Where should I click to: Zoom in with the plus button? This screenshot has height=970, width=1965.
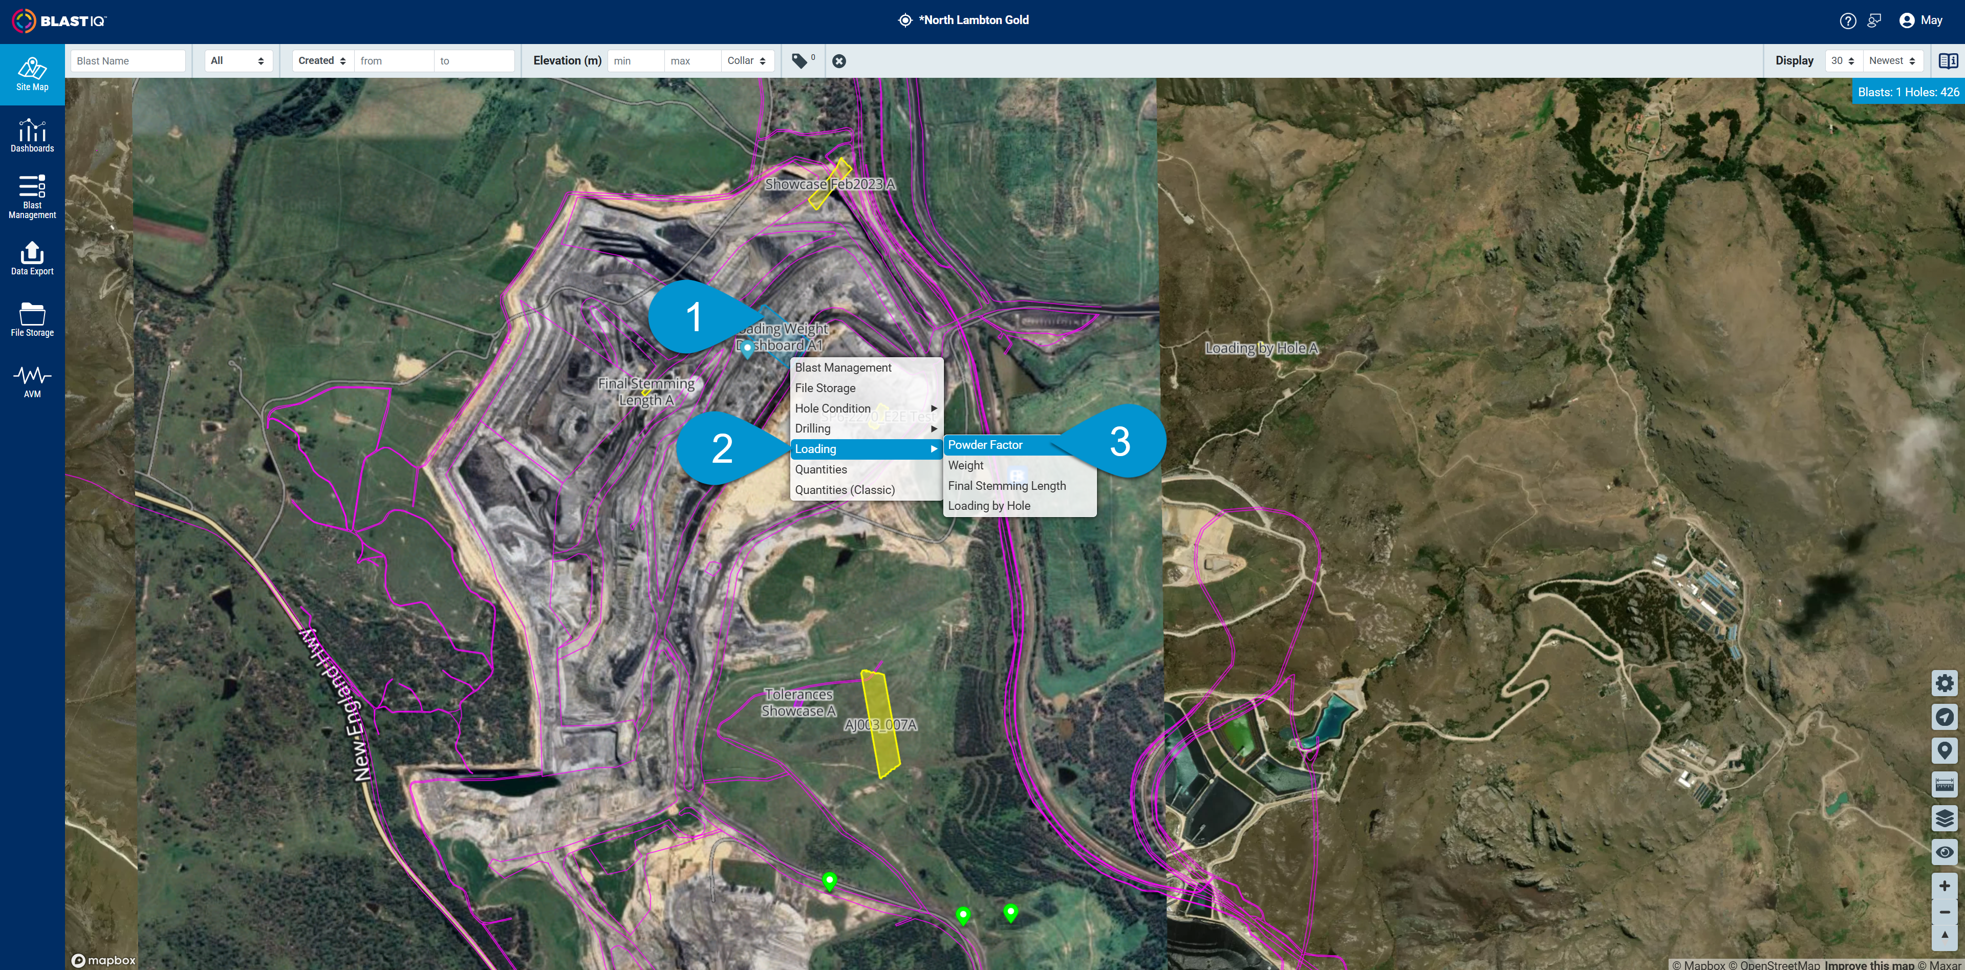[x=1945, y=886]
